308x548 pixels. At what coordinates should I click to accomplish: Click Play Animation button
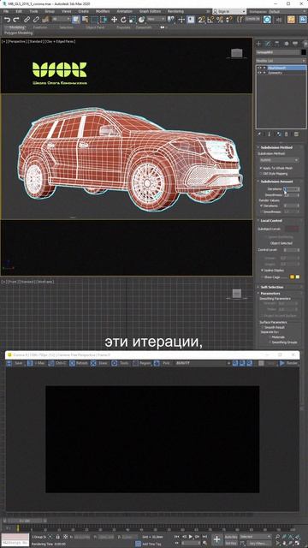[191, 537]
